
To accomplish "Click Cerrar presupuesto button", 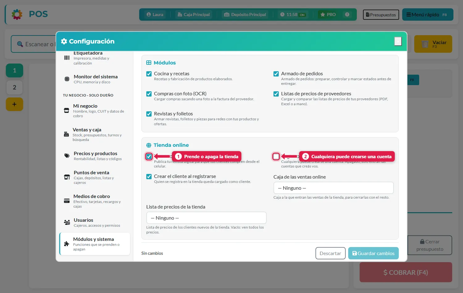I will 430,245.
